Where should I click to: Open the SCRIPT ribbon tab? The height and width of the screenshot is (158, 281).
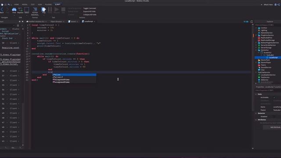[x=58, y=4]
